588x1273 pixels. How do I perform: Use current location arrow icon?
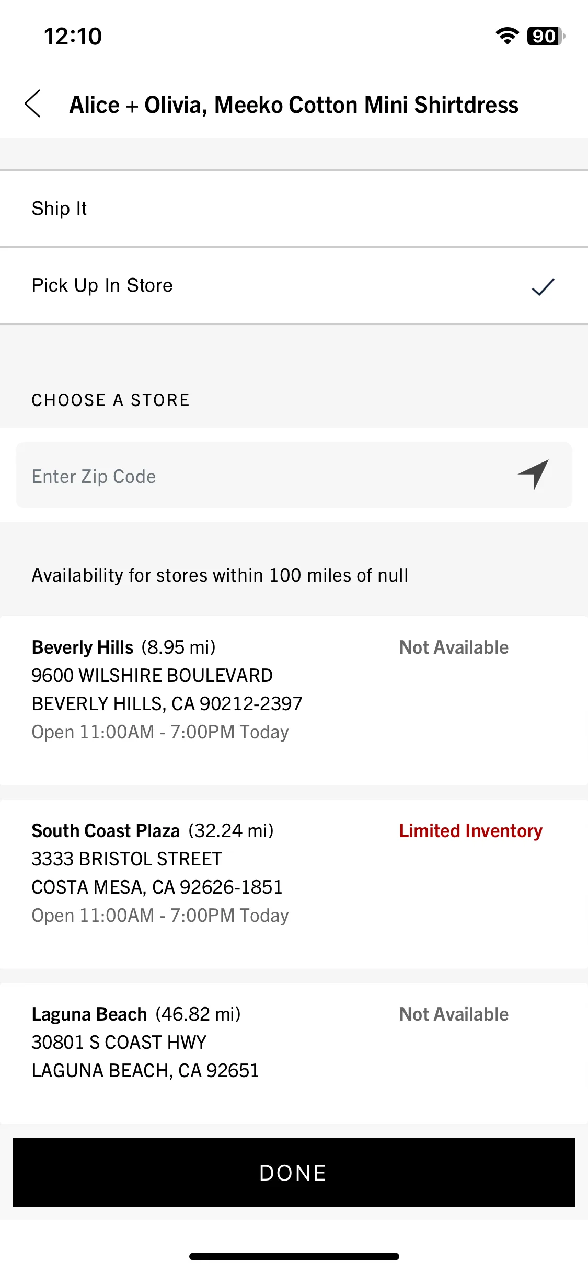pos(534,475)
